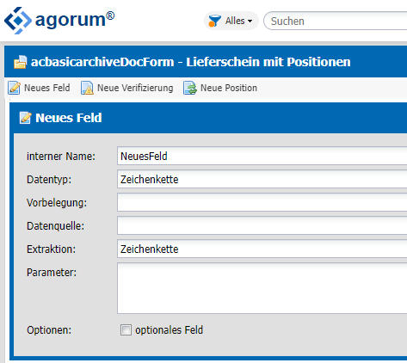Click the Neue Verifizierung warning icon
Screen dimensions: 407x363
[x=87, y=88]
